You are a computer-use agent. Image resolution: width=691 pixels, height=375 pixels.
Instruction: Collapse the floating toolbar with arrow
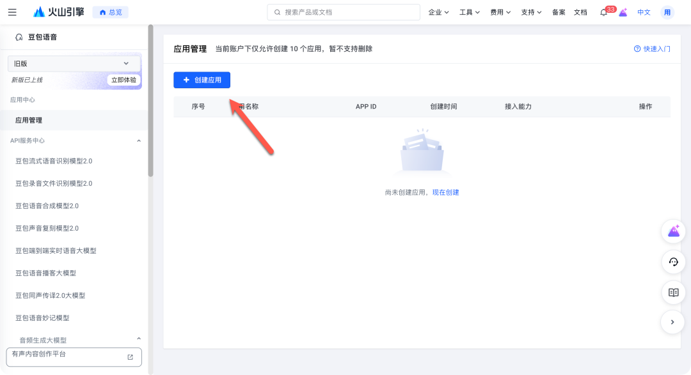click(672, 322)
